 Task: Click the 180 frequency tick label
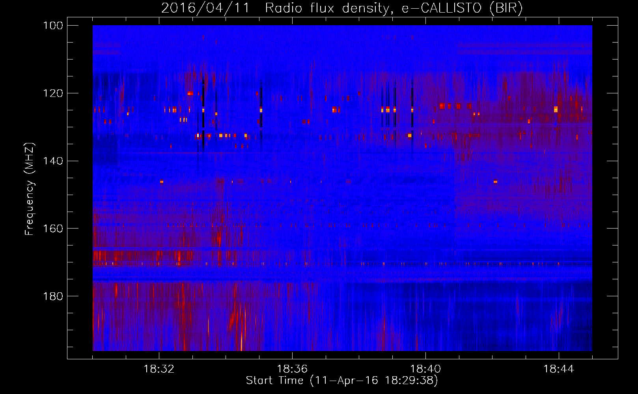[x=53, y=296]
